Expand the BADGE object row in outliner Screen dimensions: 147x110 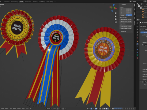click(141, 10)
